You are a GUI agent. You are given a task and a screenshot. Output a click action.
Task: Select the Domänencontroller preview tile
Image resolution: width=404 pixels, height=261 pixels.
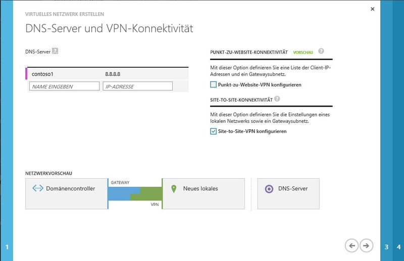pos(67,193)
